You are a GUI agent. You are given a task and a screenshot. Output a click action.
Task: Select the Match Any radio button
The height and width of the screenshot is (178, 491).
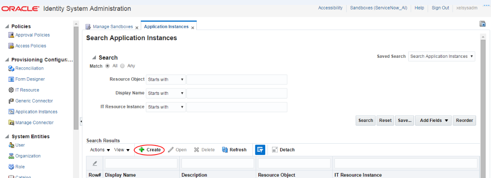click(x=123, y=66)
